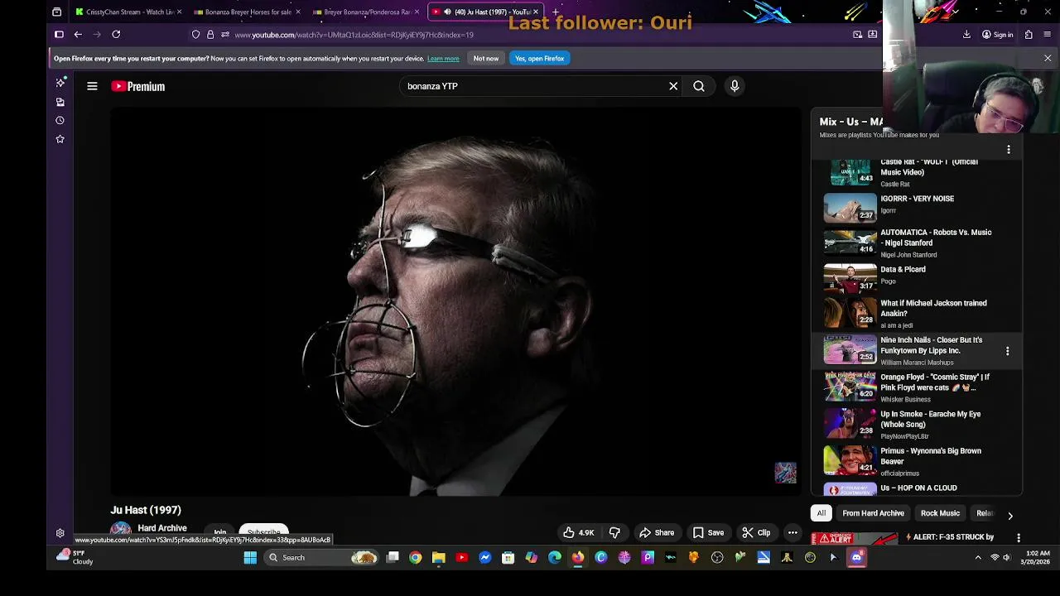Viewport: 1060px width, 596px height.
Task: Open Windows Start menu
Action: click(x=250, y=558)
